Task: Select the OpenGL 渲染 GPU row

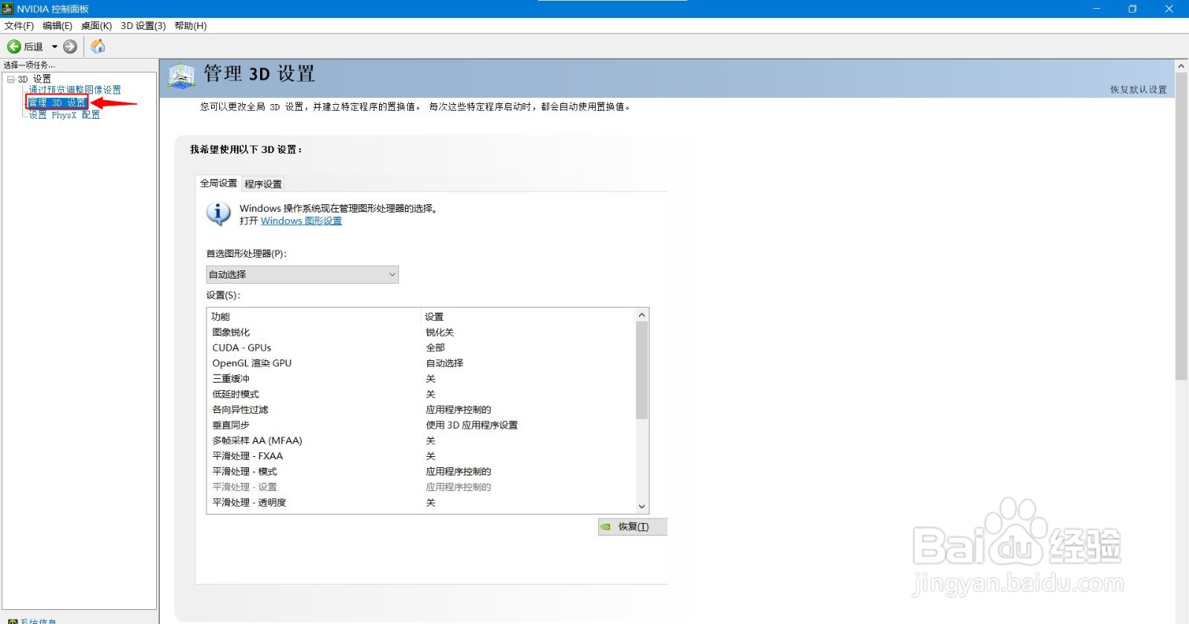Action: point(421,364)
